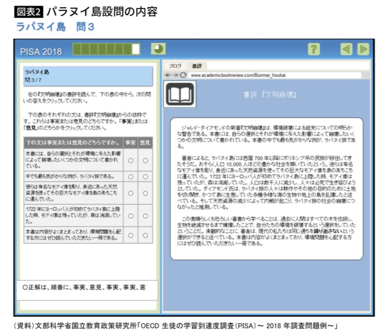Advance to next question with right arrow
Image resolution: width=386 pixels, height=334 pixels.
click(363, 49)
